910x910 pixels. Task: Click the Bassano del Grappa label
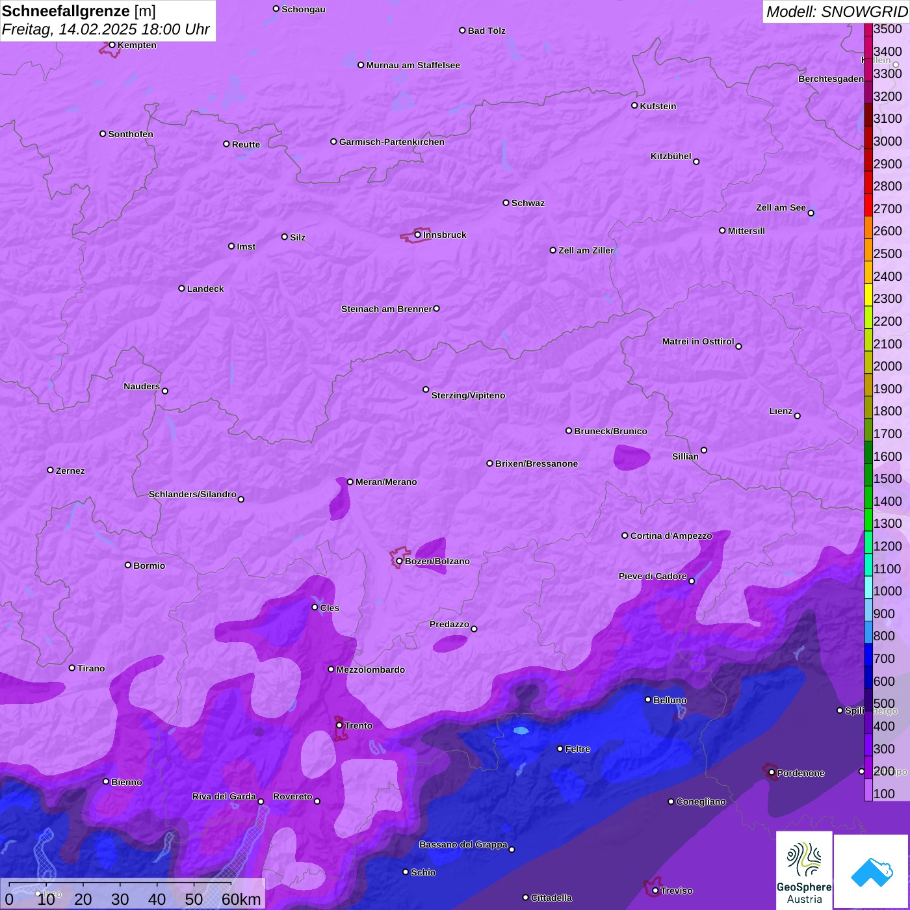[463, 844]
